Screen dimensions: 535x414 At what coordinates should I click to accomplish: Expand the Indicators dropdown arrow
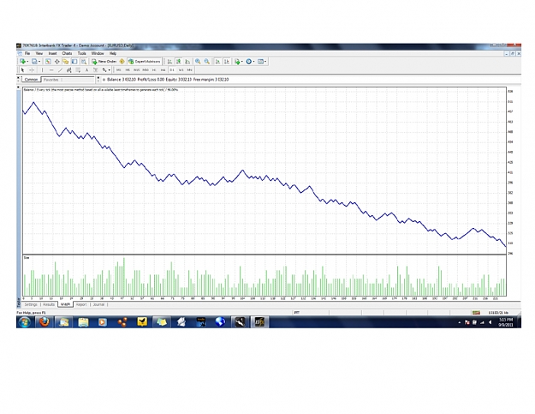pyautogui.click(x=242, y=62)
